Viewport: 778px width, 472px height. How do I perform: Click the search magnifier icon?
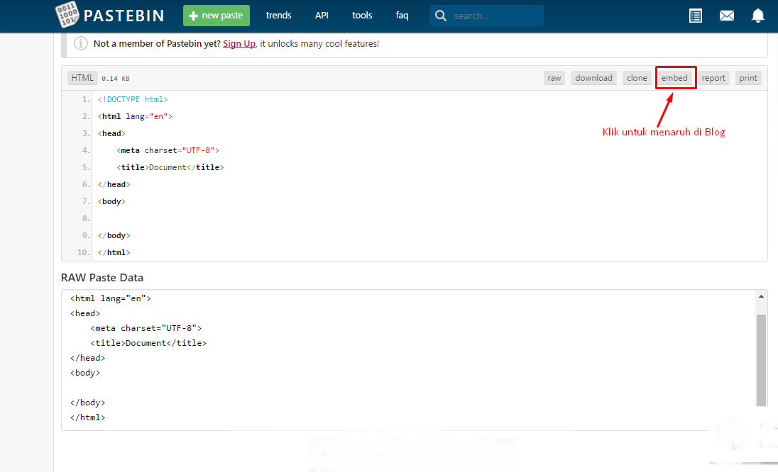click(x=440, y=15)
